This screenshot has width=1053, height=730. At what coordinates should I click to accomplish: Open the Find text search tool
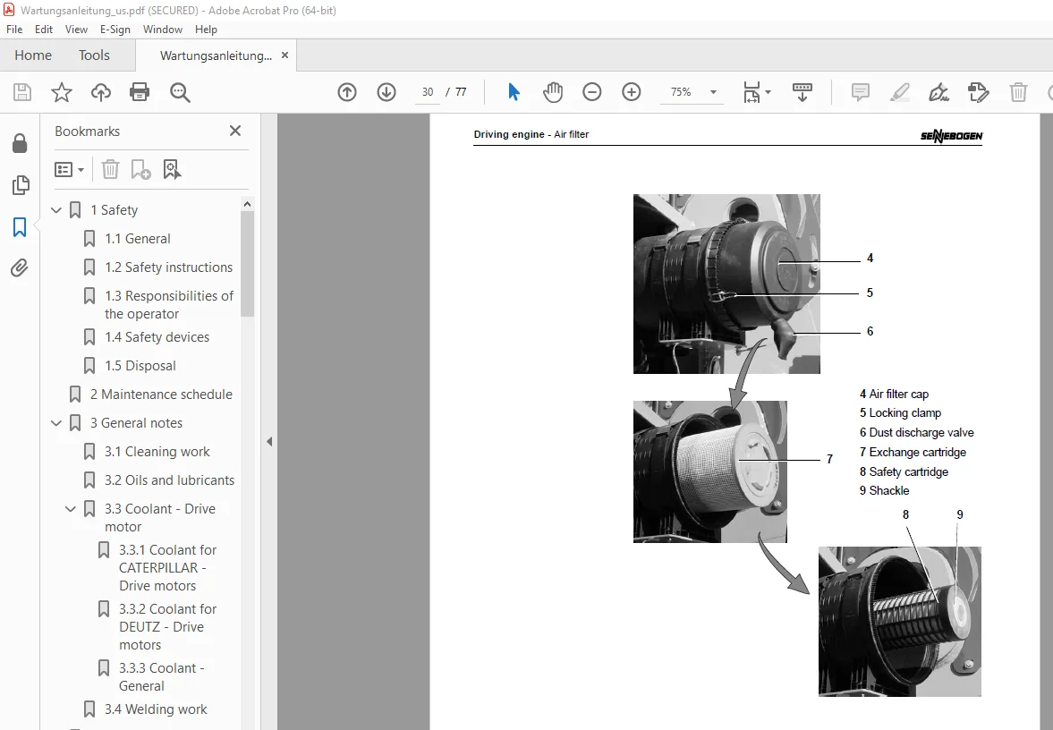coord(179,92)
